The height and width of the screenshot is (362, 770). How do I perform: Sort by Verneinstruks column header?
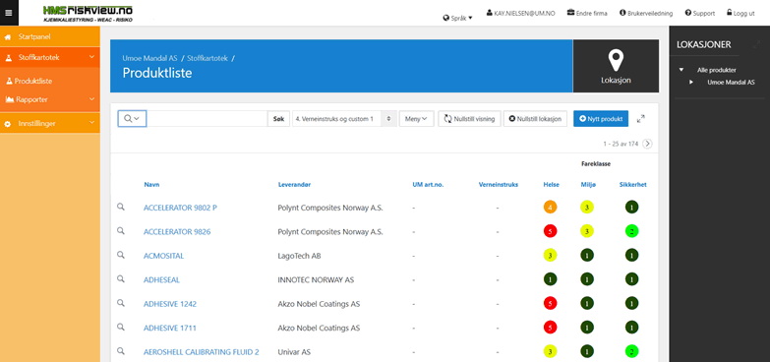point(499,185)
